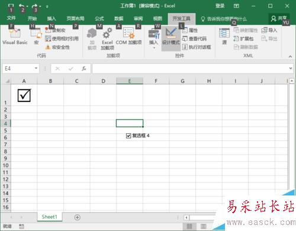Cancel formula entry with X
Image resolution: width=296 pixels, height=231 pixels.
[57, 69]
